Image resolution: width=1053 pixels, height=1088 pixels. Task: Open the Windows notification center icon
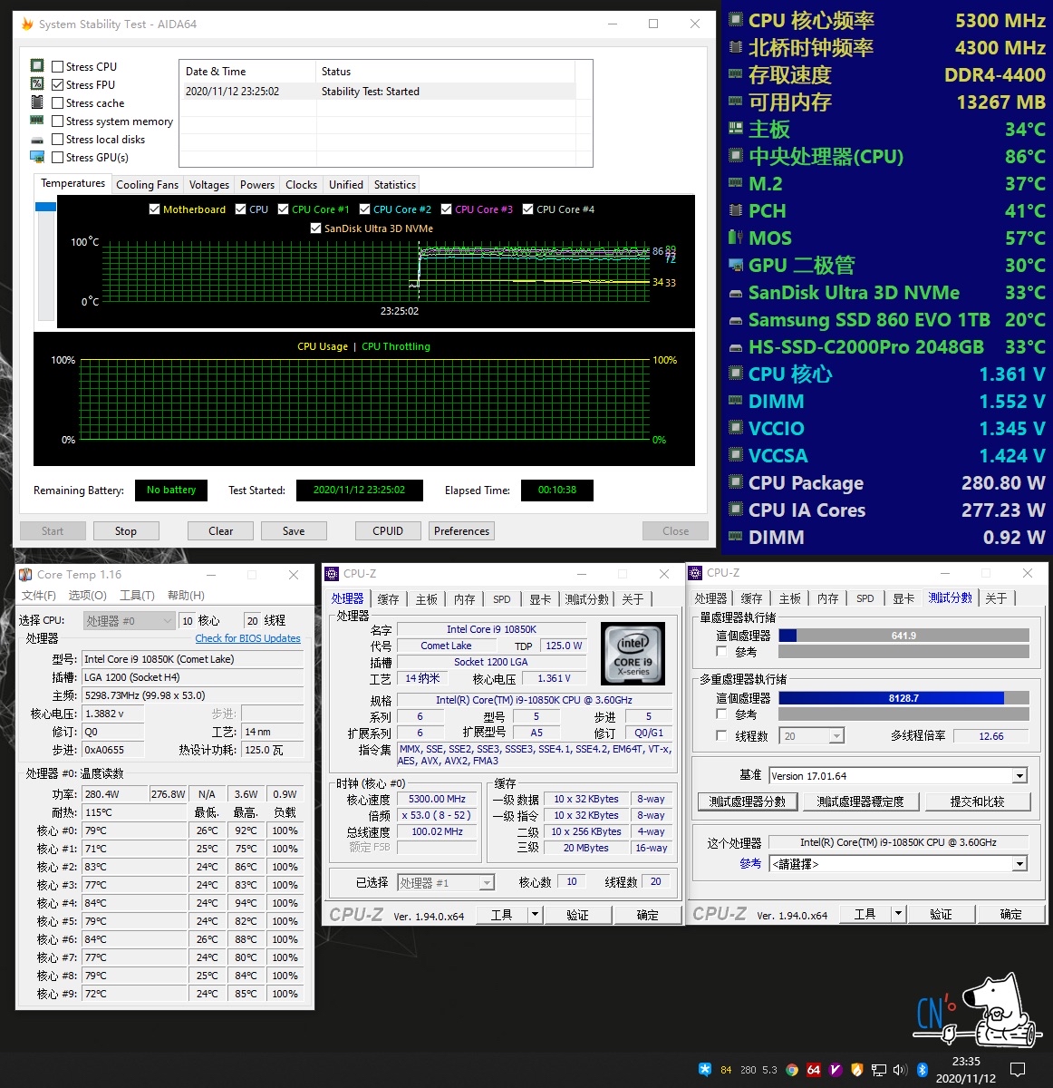pos(1018,1070)
